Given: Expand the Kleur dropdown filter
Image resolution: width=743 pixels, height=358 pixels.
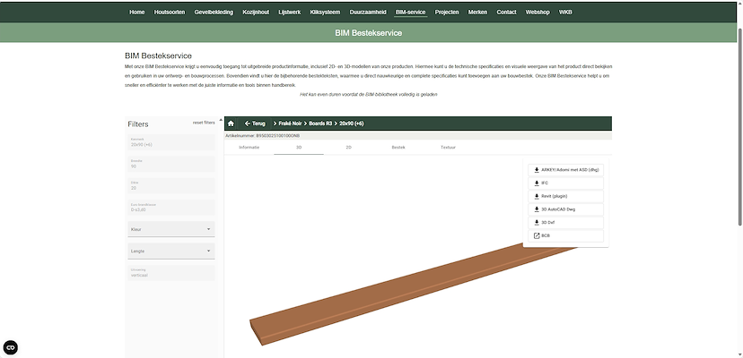Looking at the screenshot, I should pyautogui.click(x=171, y=229).
